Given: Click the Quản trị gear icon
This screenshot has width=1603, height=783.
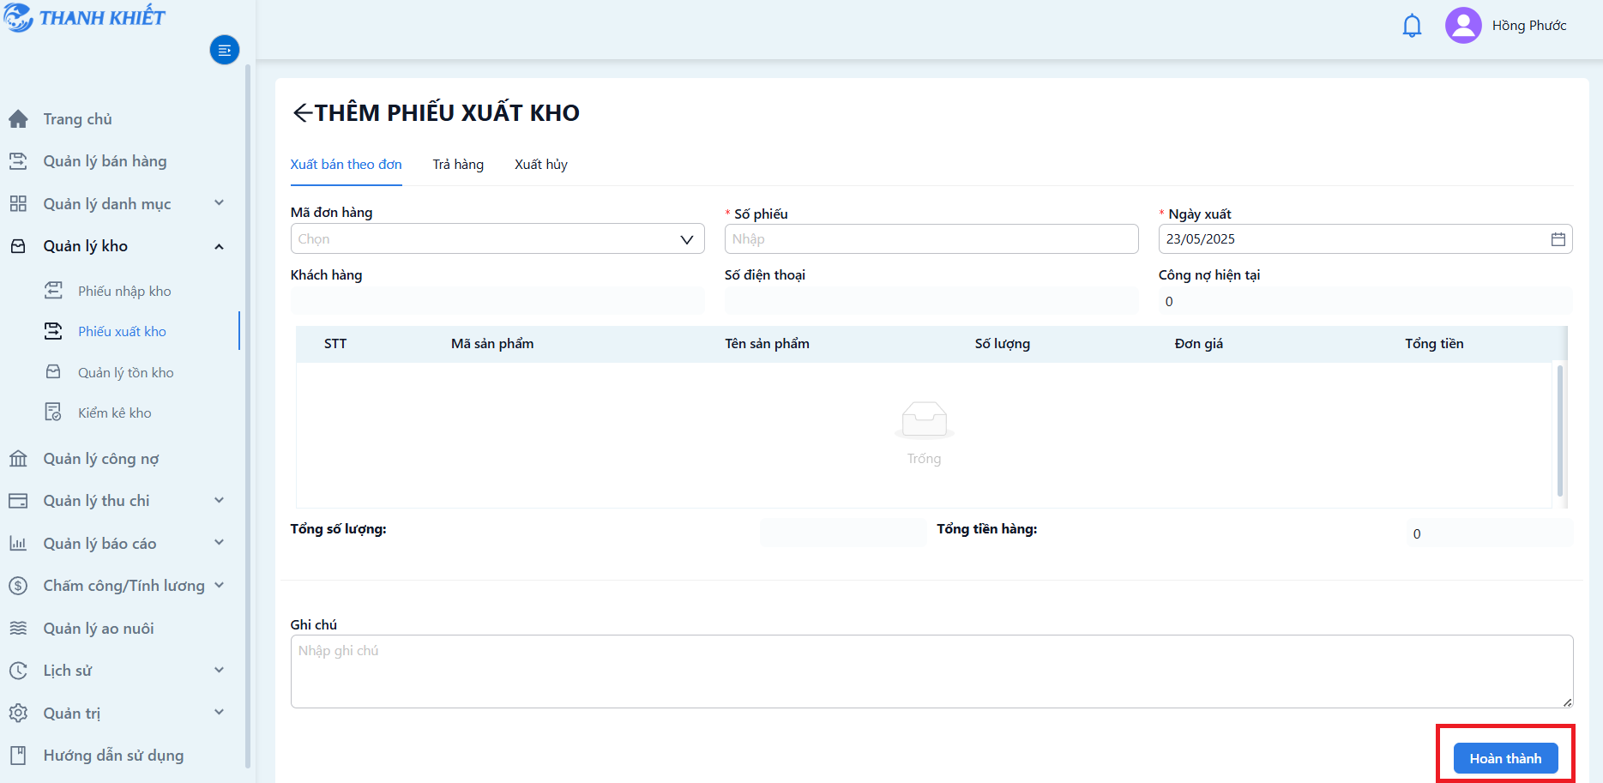Looking at the screenshot, I should tap(18, 714).
